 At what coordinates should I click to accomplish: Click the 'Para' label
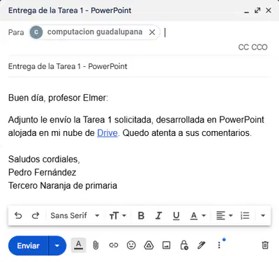coord(16,32)
